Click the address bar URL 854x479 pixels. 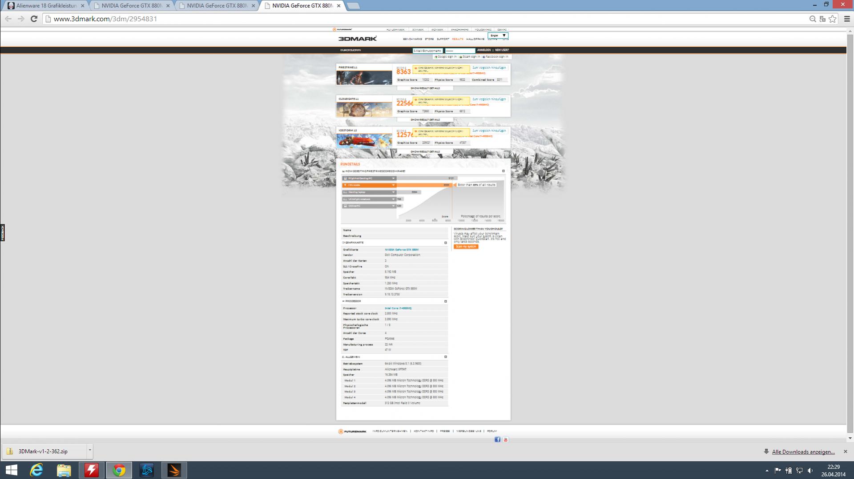pos(105,19)
